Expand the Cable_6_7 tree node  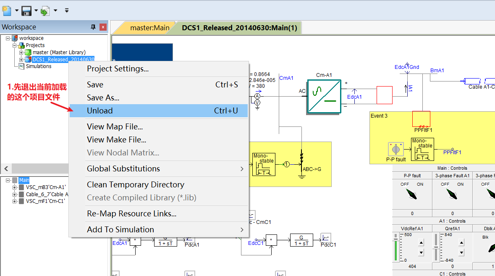[x=15, y=194]
